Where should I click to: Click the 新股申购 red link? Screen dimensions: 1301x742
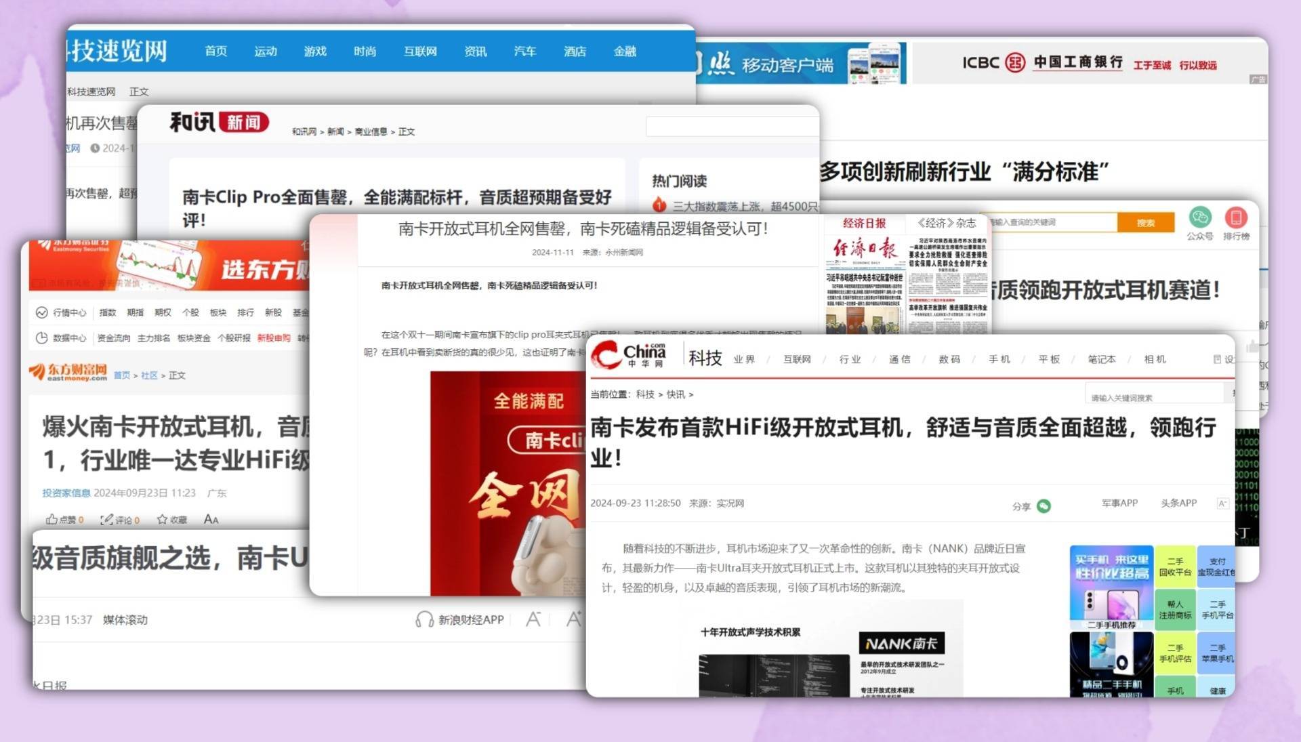tap(274, 338)
